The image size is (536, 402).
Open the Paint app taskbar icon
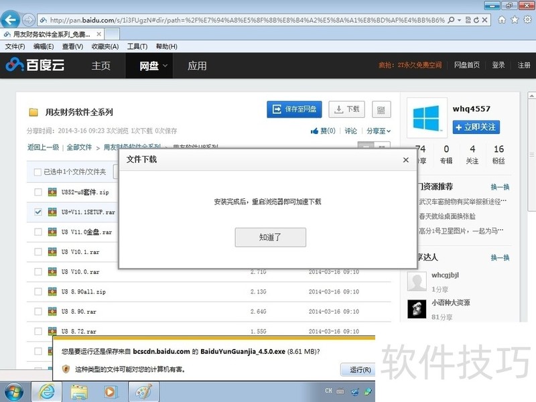pyautogui.click(x=143, y=391)
